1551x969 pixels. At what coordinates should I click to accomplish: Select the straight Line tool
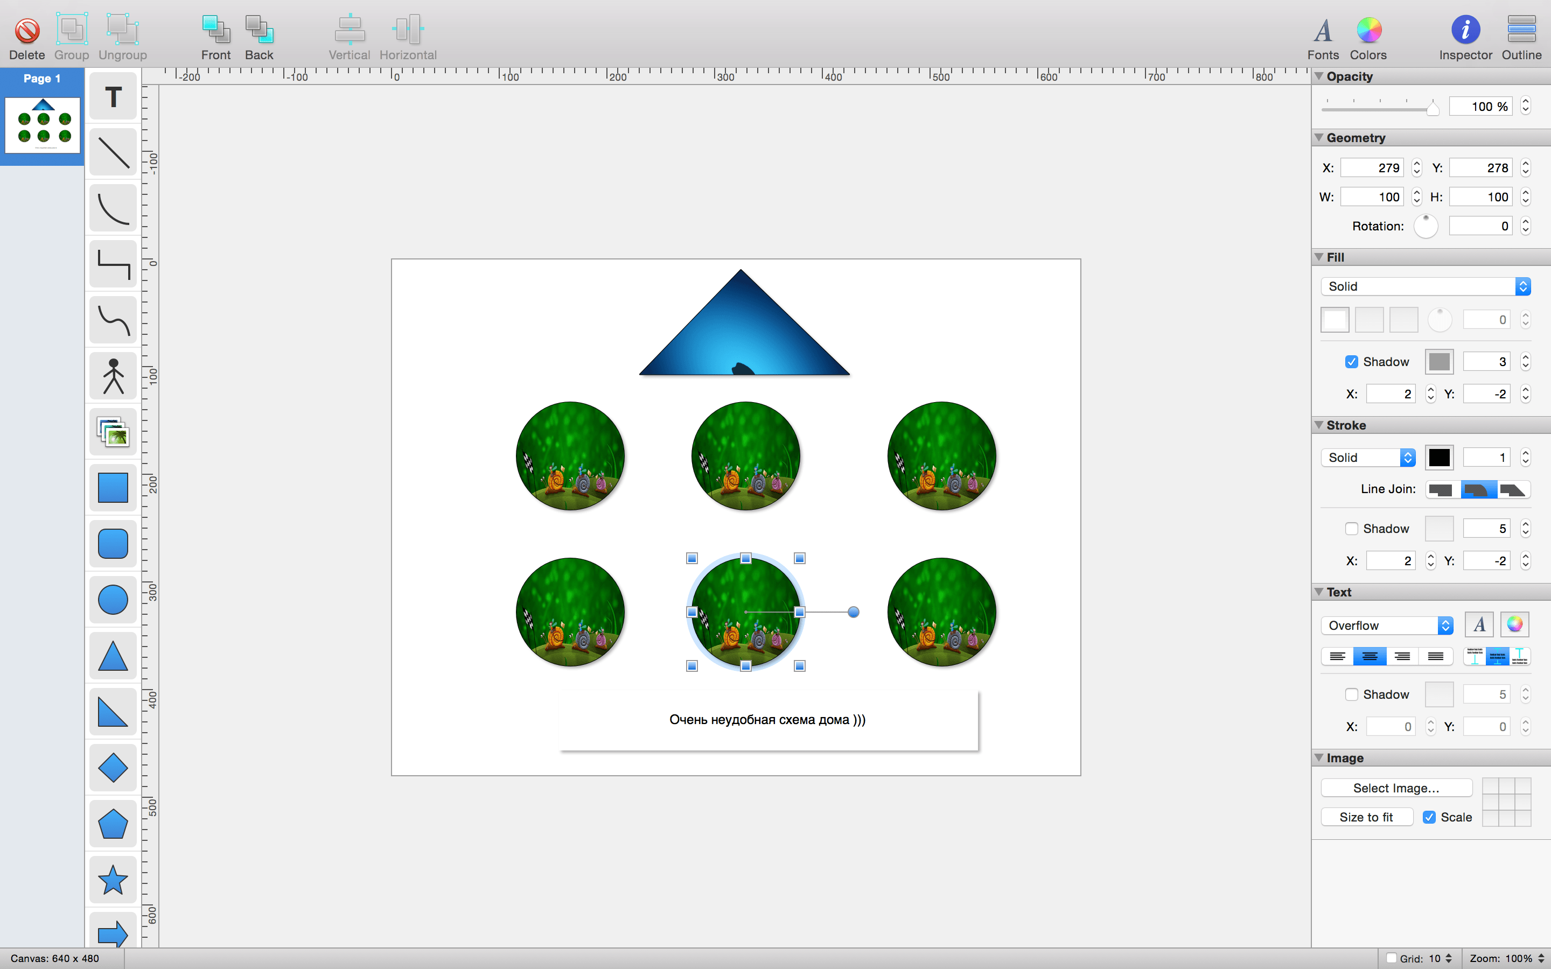coord(114,152)
